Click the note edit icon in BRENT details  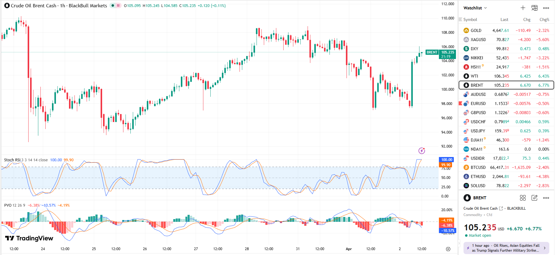(x=534, y=198)
